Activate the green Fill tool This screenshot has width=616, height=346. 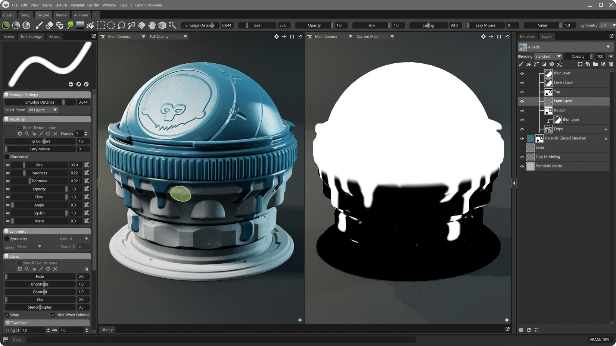coord(70,25)
